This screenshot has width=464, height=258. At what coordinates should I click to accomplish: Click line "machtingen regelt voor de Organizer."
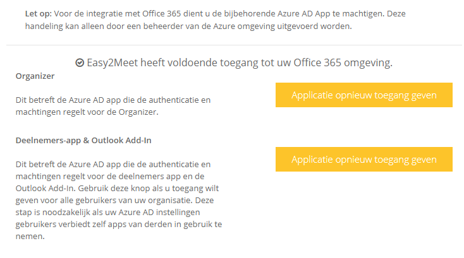point(87,112)
